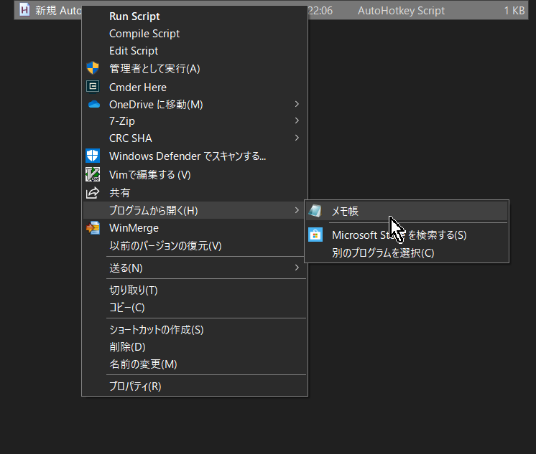The height and width of the screenshot is (454, 536).
Task: Expand the 7-Zip submenu arrow
Action: 297,120
